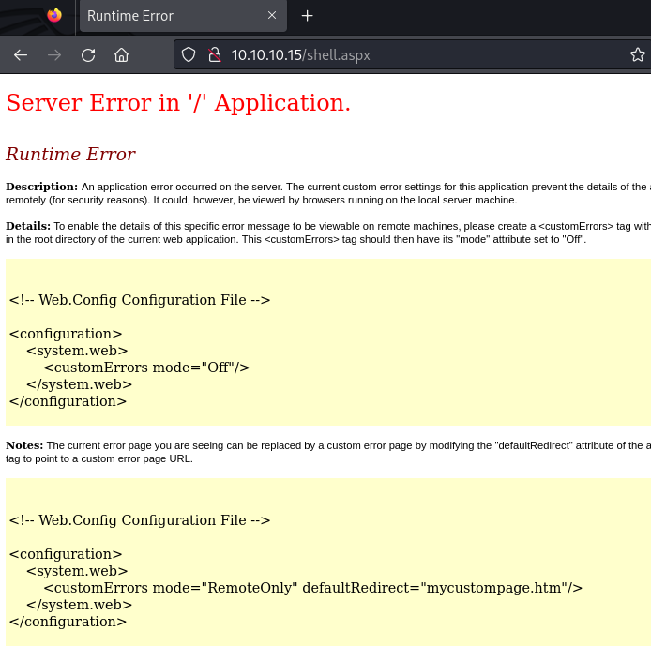
Task: Click the customErrors mode="Off" line
Action: pos(146,368)
